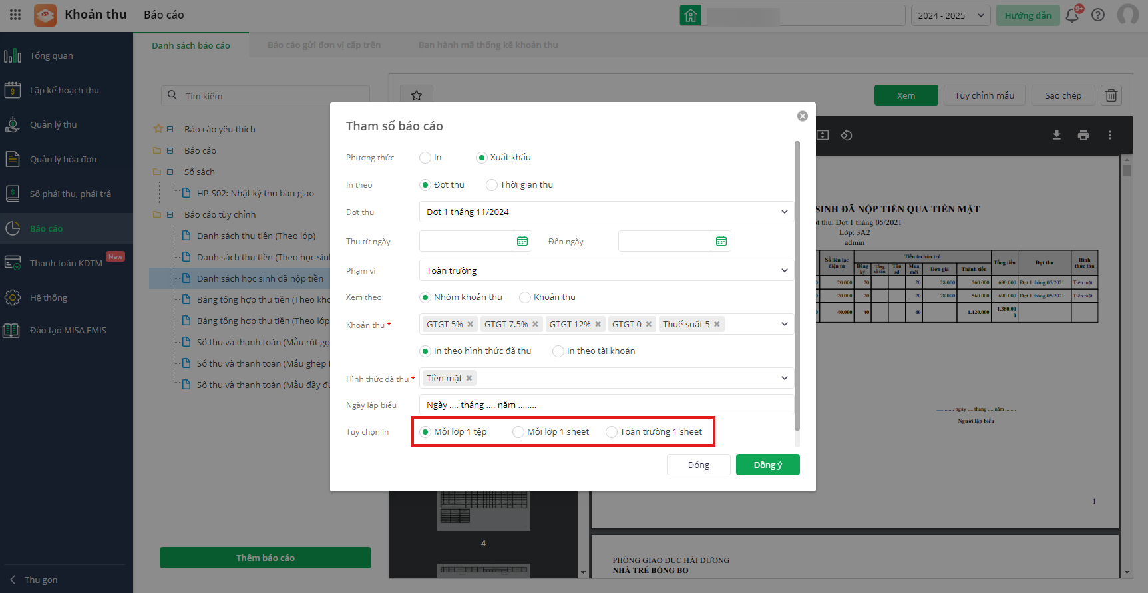
Task: Expand the Khoản thu multi-select dropdown
Action: pos(785,324)
